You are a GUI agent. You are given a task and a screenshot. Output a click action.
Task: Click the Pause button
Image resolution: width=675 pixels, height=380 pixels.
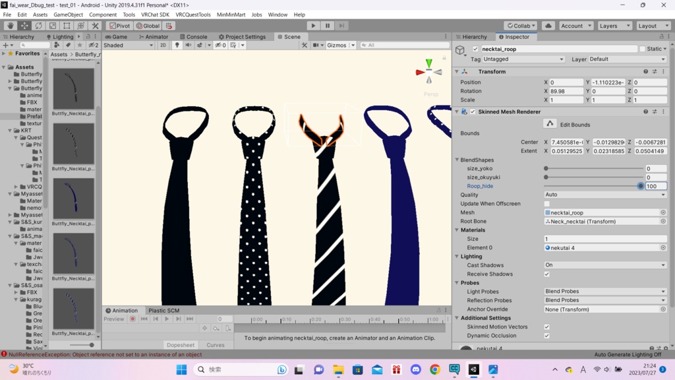[x=327, y=26]
